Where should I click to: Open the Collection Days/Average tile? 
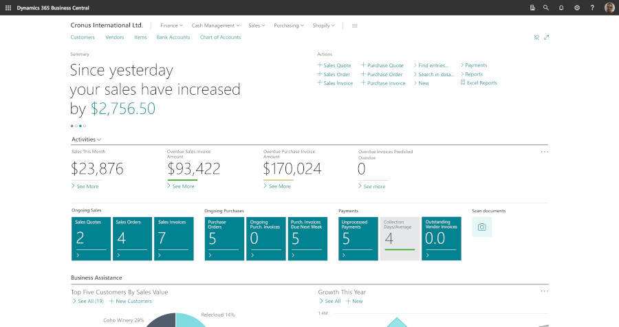(400, 238)
